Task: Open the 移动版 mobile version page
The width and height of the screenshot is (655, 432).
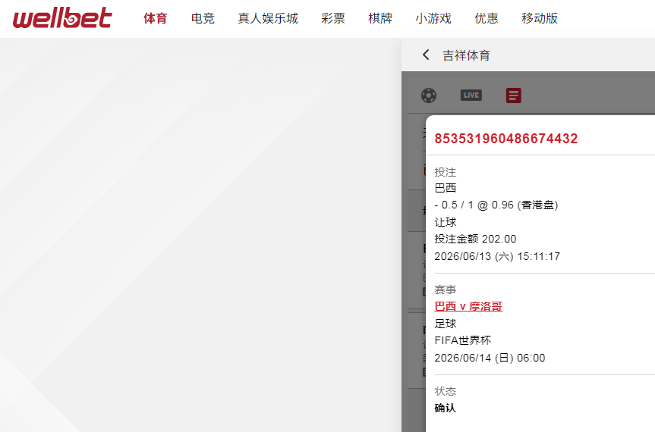Action: pyautogui.click(x=540, y=18)
